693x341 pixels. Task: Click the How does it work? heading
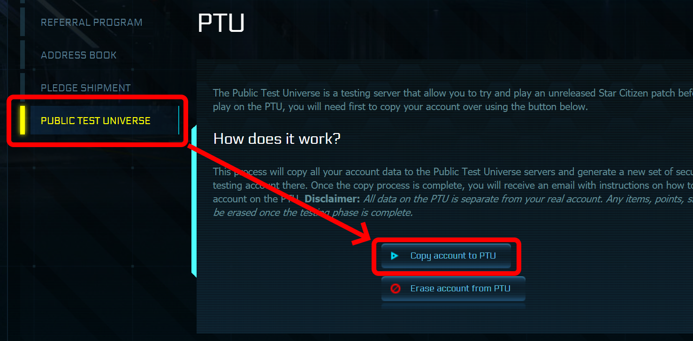click(x=277, y=138)
